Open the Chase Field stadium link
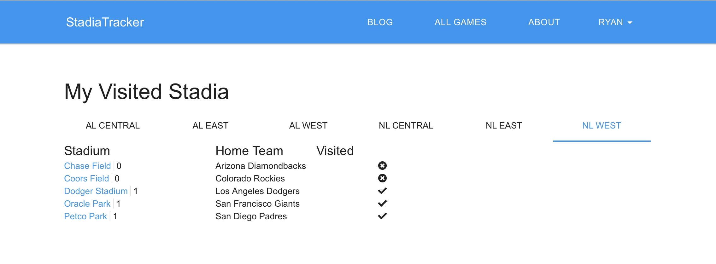 coord(88,166)
